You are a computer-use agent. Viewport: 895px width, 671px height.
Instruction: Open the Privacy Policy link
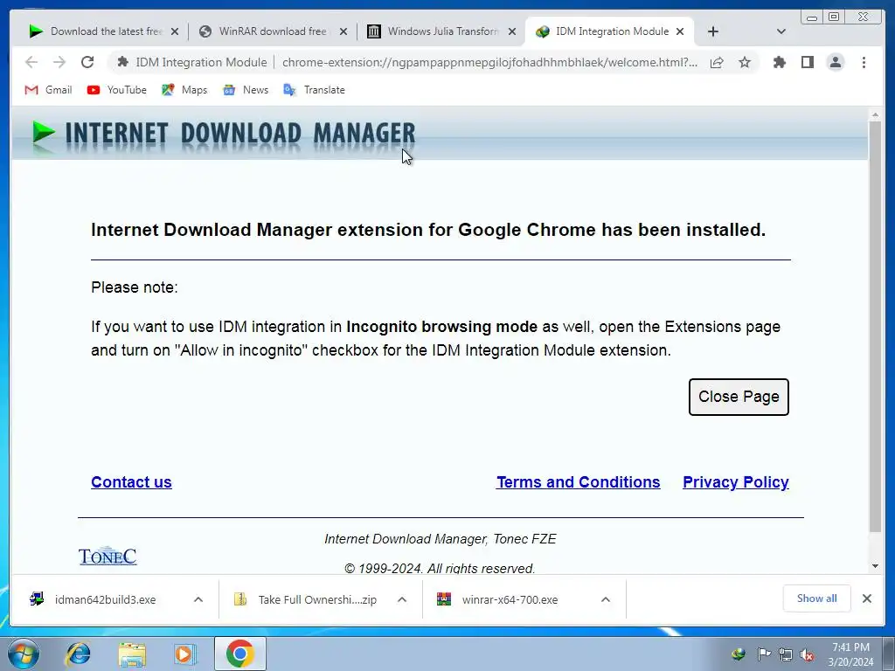tap(736, 482)
